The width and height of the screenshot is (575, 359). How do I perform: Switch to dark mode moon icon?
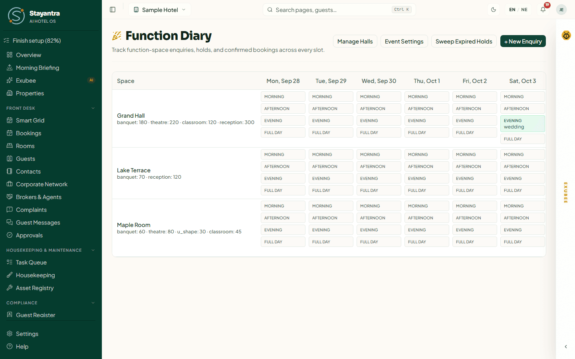click(x=494, y=10)
